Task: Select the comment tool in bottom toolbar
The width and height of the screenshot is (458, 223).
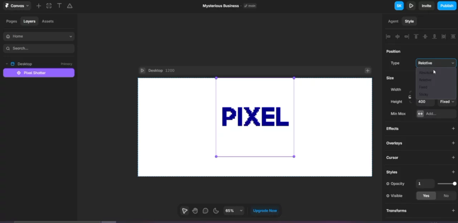Action: [x=205, y=211]
